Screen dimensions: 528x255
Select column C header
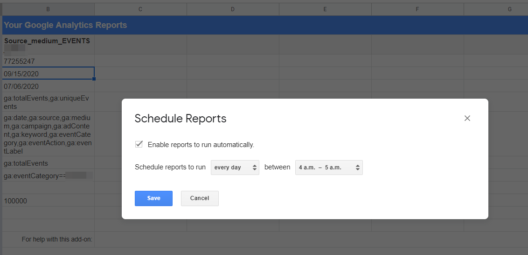tap(140, 9)
